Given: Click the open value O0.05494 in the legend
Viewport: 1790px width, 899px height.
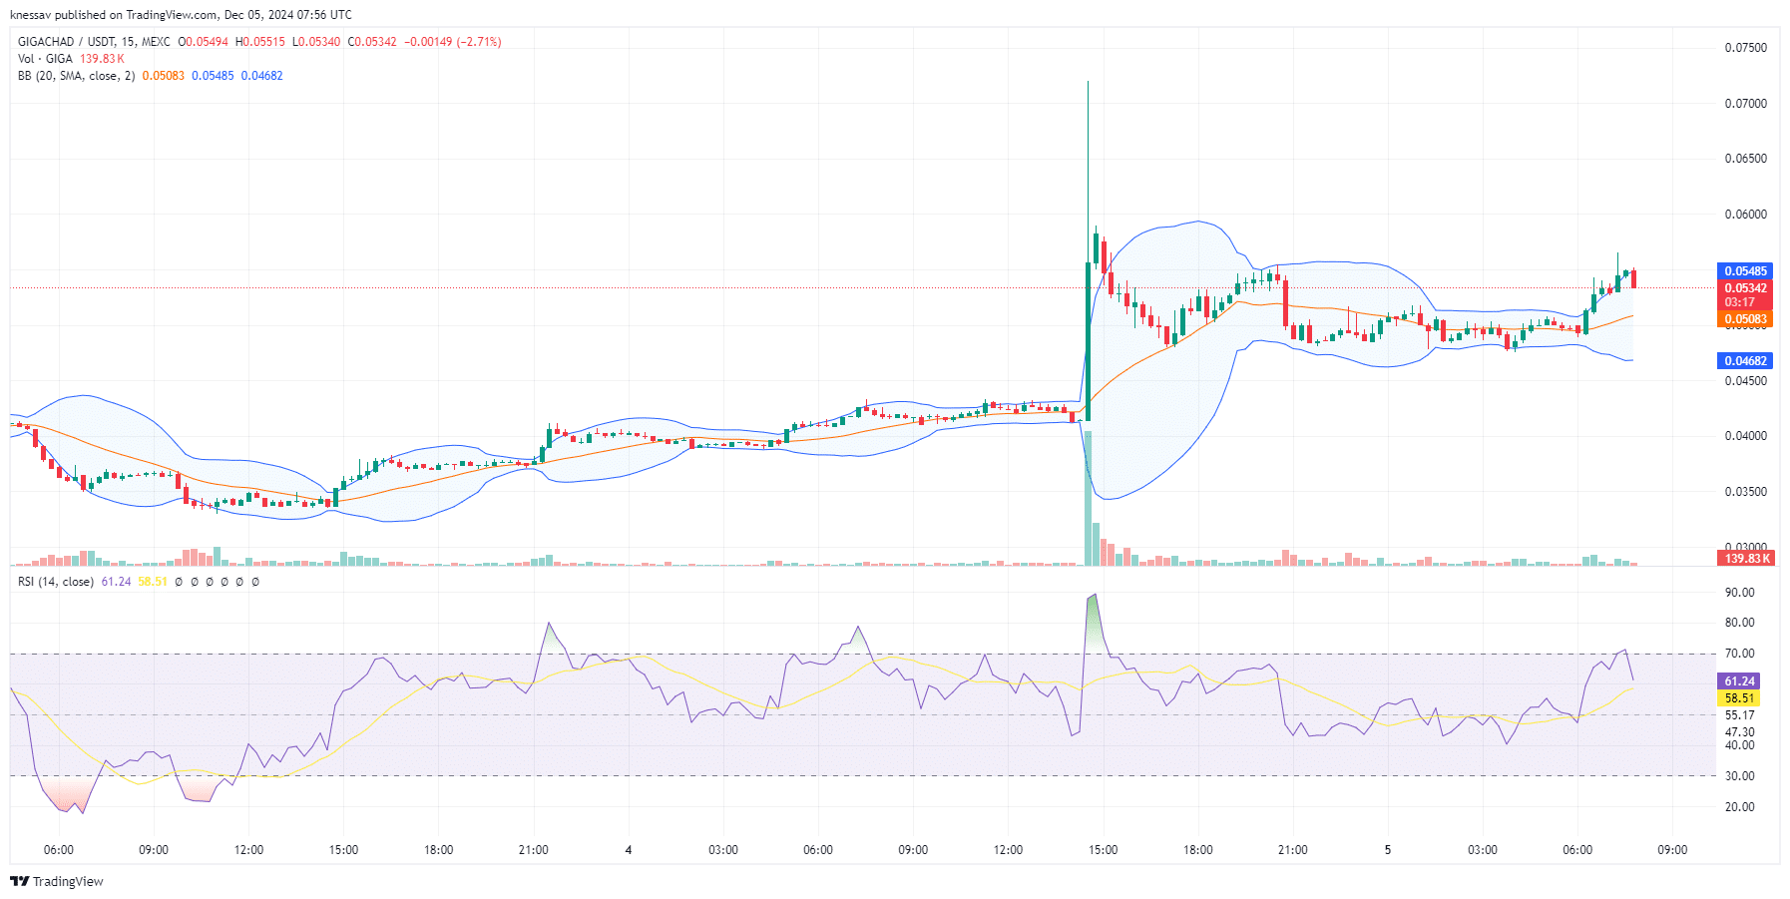Looking at the screenshot, I should click(x=203, y=42).
